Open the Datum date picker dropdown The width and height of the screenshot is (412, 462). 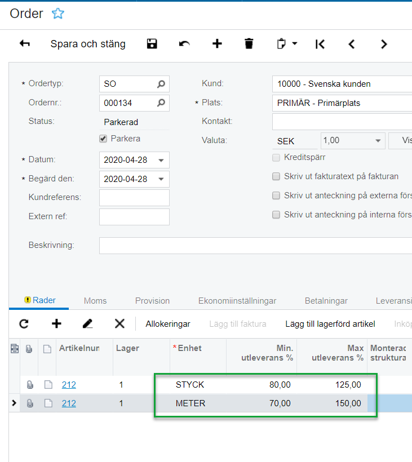[x=161, y=160]
